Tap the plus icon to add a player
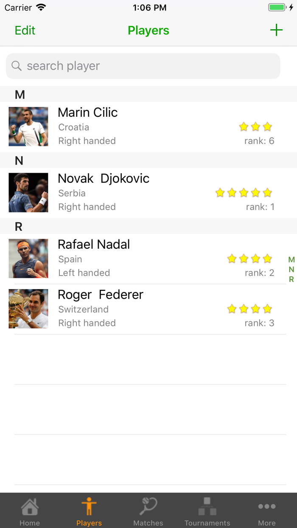The image size is (297, 528). tap(276, 30)
